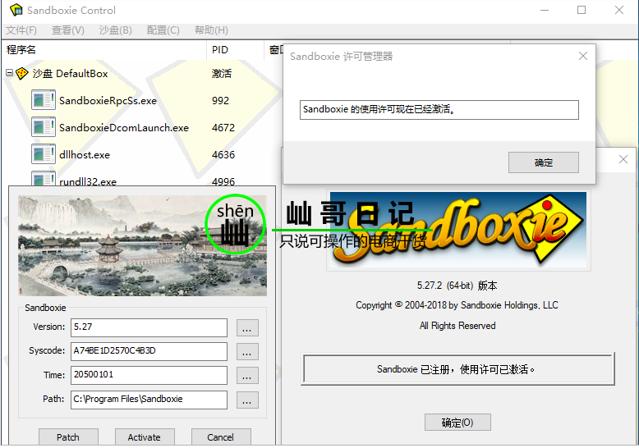639x448 pixels.
Task: Click 确定(O) in the about dialog
Action: (x=457, y=423)
